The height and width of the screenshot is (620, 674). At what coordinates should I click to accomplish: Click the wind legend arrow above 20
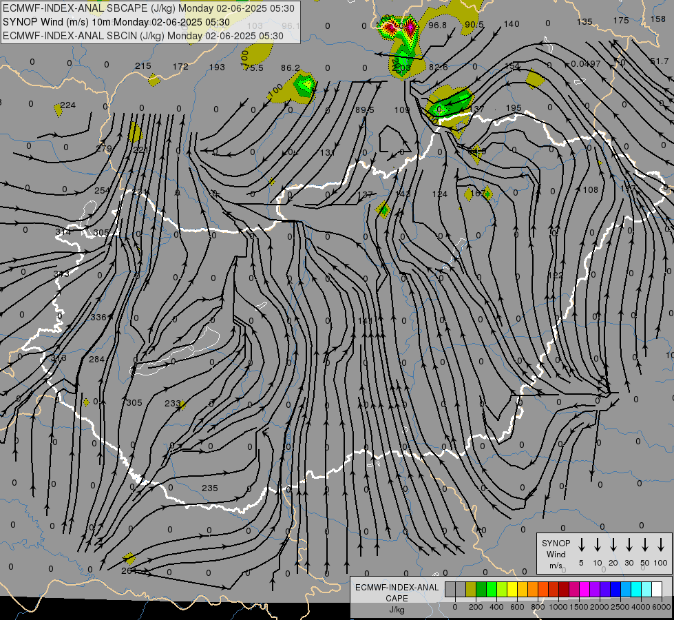click(x=613, y=545)
